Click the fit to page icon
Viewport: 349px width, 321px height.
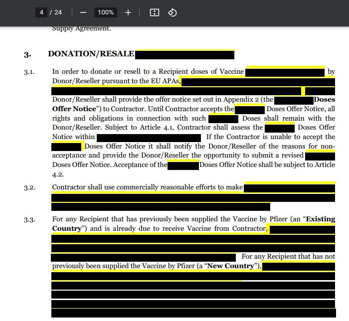click(x=155, y=12)
